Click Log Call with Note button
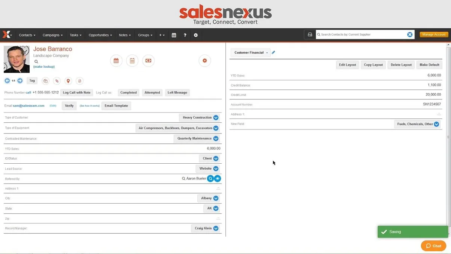 tap(77, 93)
